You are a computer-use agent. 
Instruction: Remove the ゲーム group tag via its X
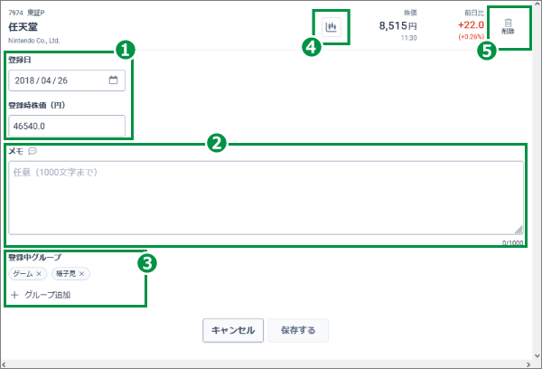pyautogui.click(x=39, y=274)
